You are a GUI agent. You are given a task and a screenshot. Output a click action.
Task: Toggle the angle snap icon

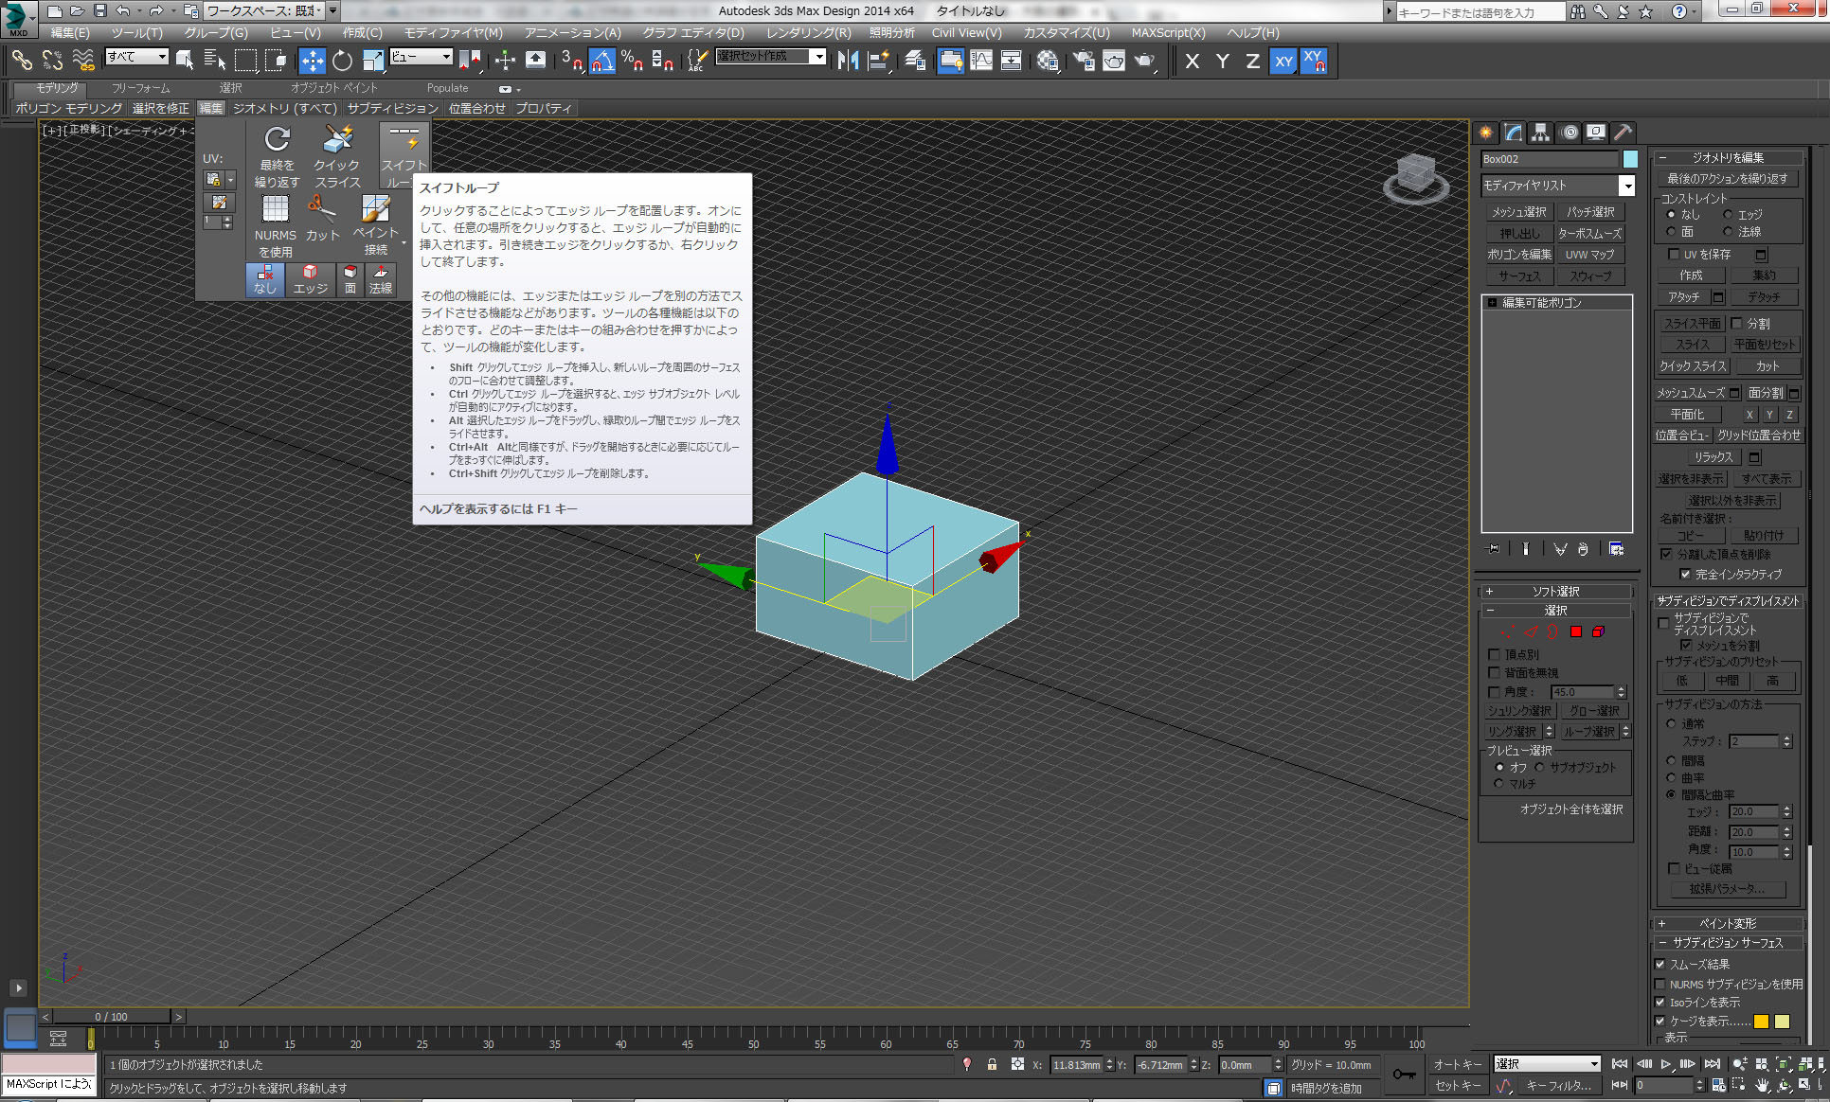(602, 61)
